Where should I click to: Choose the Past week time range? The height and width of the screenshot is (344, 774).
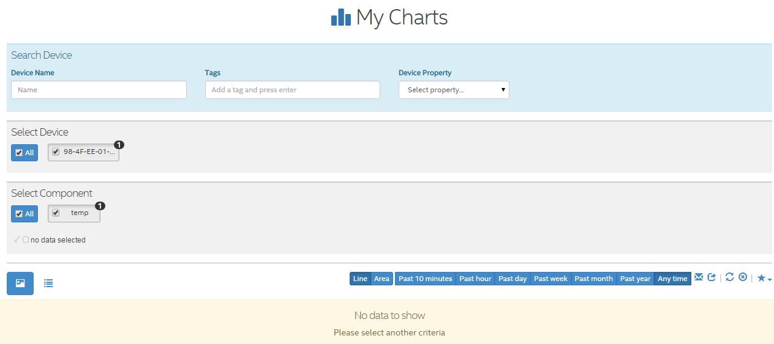coord(550,279)
